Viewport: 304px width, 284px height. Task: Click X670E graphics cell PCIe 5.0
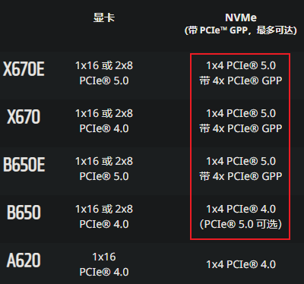104,80
